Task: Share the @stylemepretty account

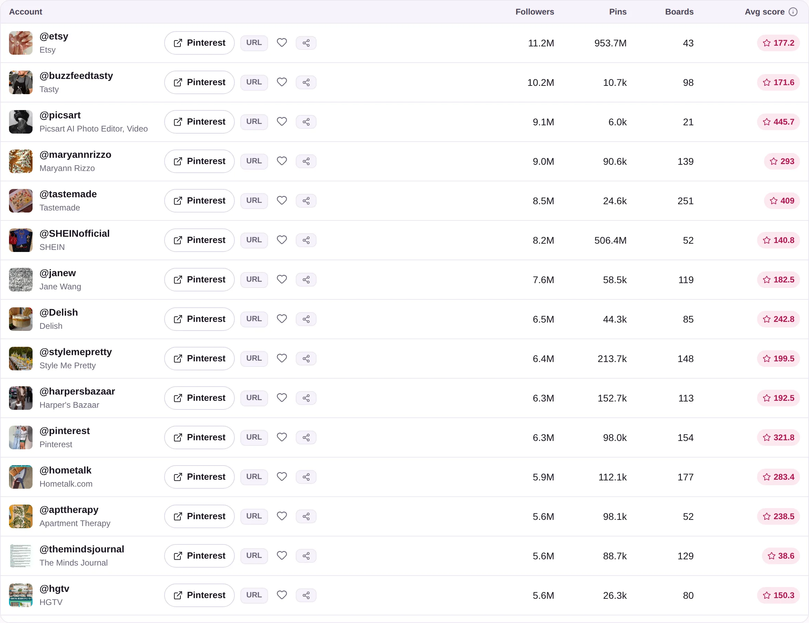Action: (x=306, y=358)
